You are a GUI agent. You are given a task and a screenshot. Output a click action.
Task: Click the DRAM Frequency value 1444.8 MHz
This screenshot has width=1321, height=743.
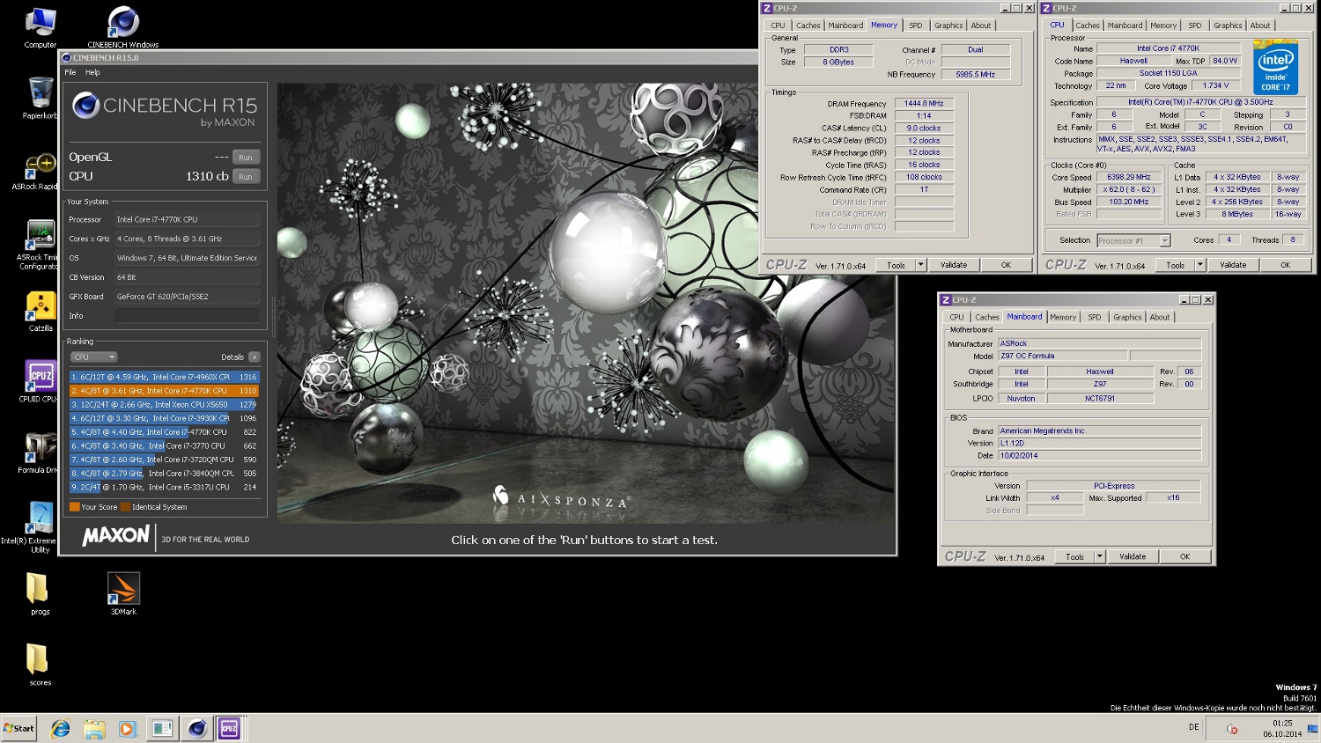pos(924,104)
